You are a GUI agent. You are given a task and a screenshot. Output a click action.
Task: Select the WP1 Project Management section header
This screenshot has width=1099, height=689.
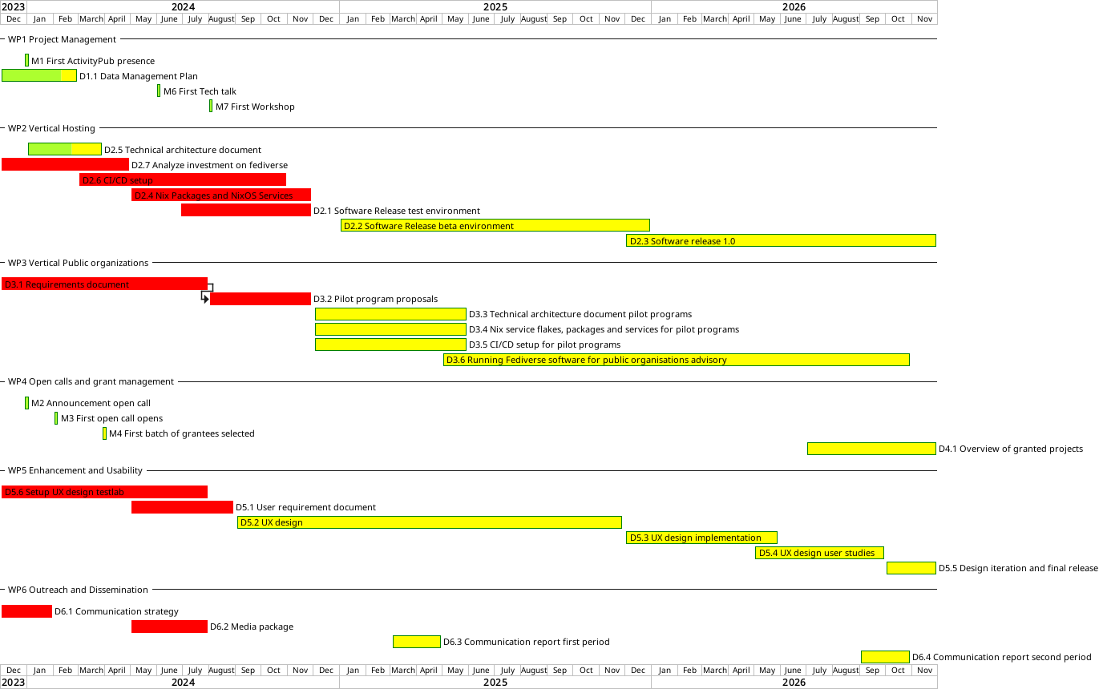[x=62, y=39]
